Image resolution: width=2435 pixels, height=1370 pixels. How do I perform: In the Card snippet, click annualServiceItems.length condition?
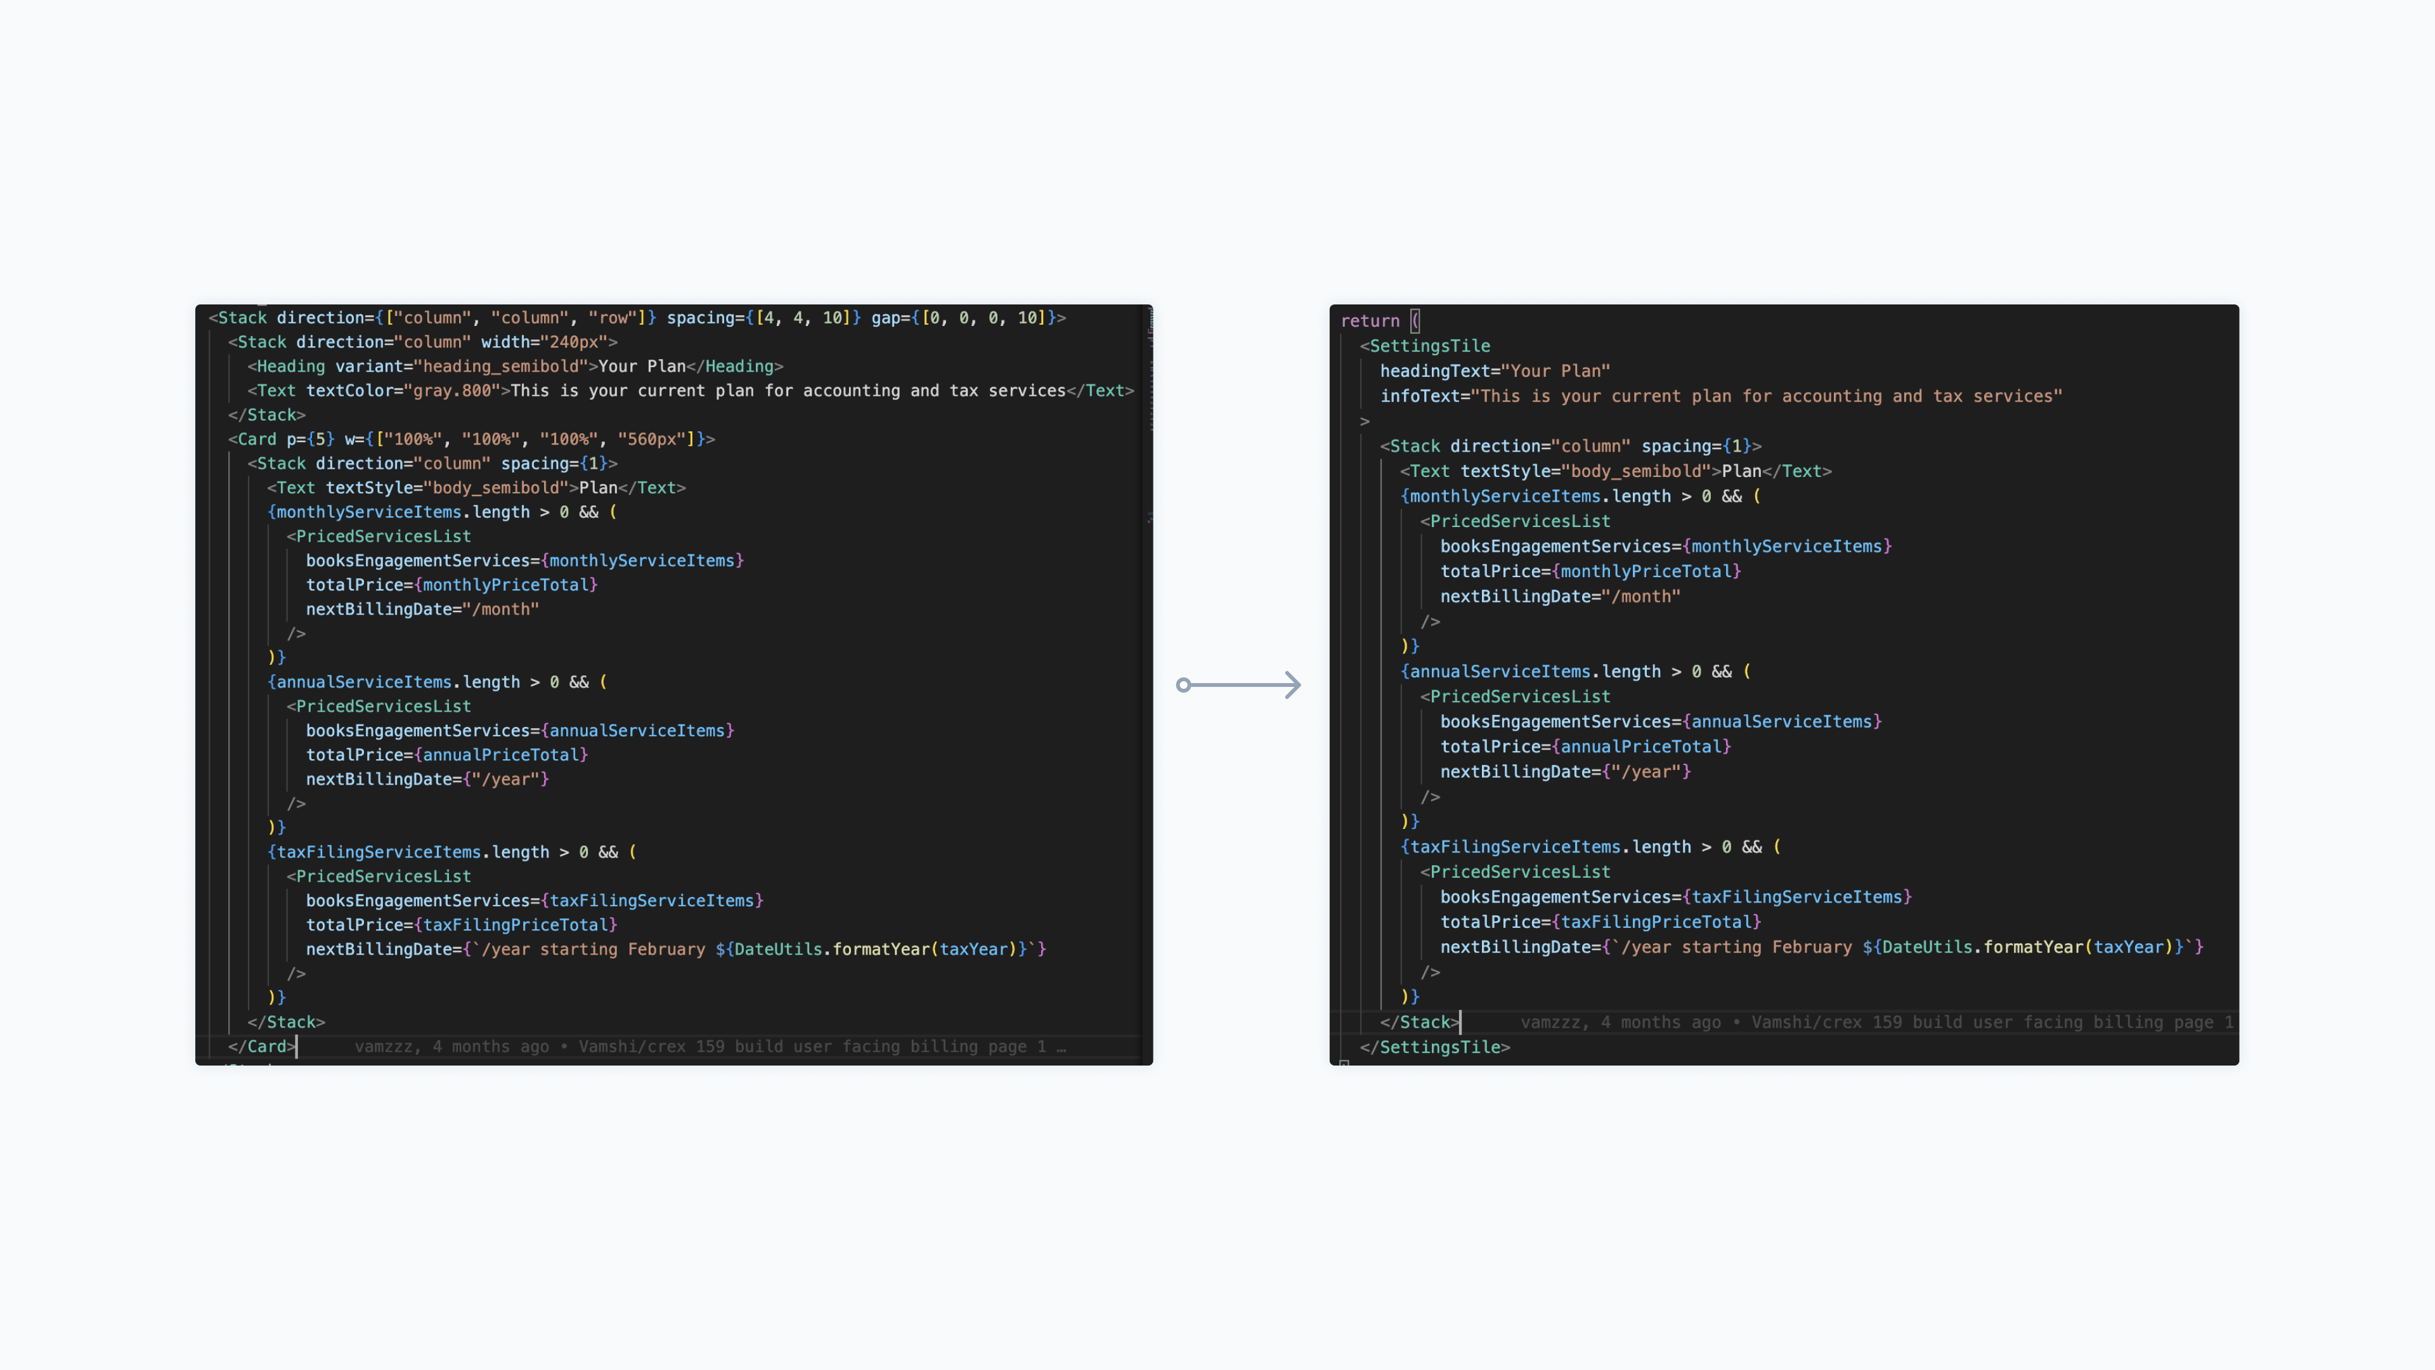[x=438, y=682]
